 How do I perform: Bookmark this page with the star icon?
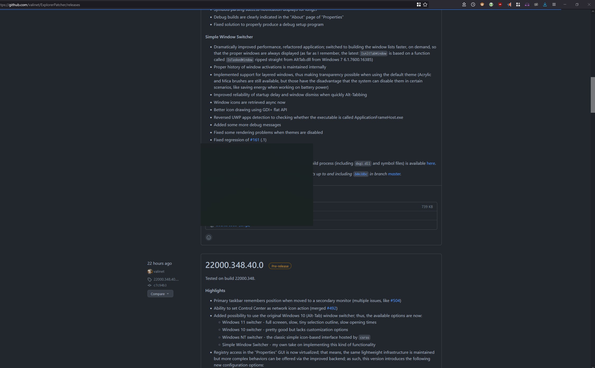(425, 4)
